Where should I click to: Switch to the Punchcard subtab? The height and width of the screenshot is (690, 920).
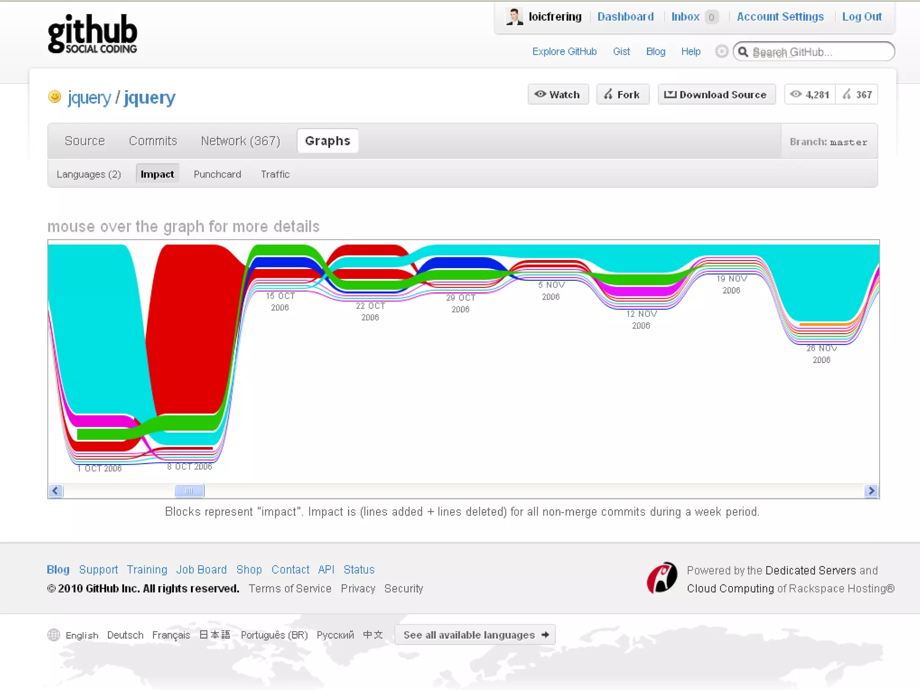[x=217, y=174]
